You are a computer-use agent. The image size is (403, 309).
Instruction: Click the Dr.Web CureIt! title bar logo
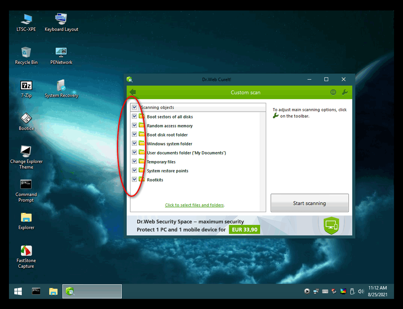click(130, 79)
